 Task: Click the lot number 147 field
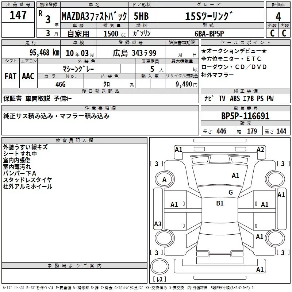(x=18, y=15)
